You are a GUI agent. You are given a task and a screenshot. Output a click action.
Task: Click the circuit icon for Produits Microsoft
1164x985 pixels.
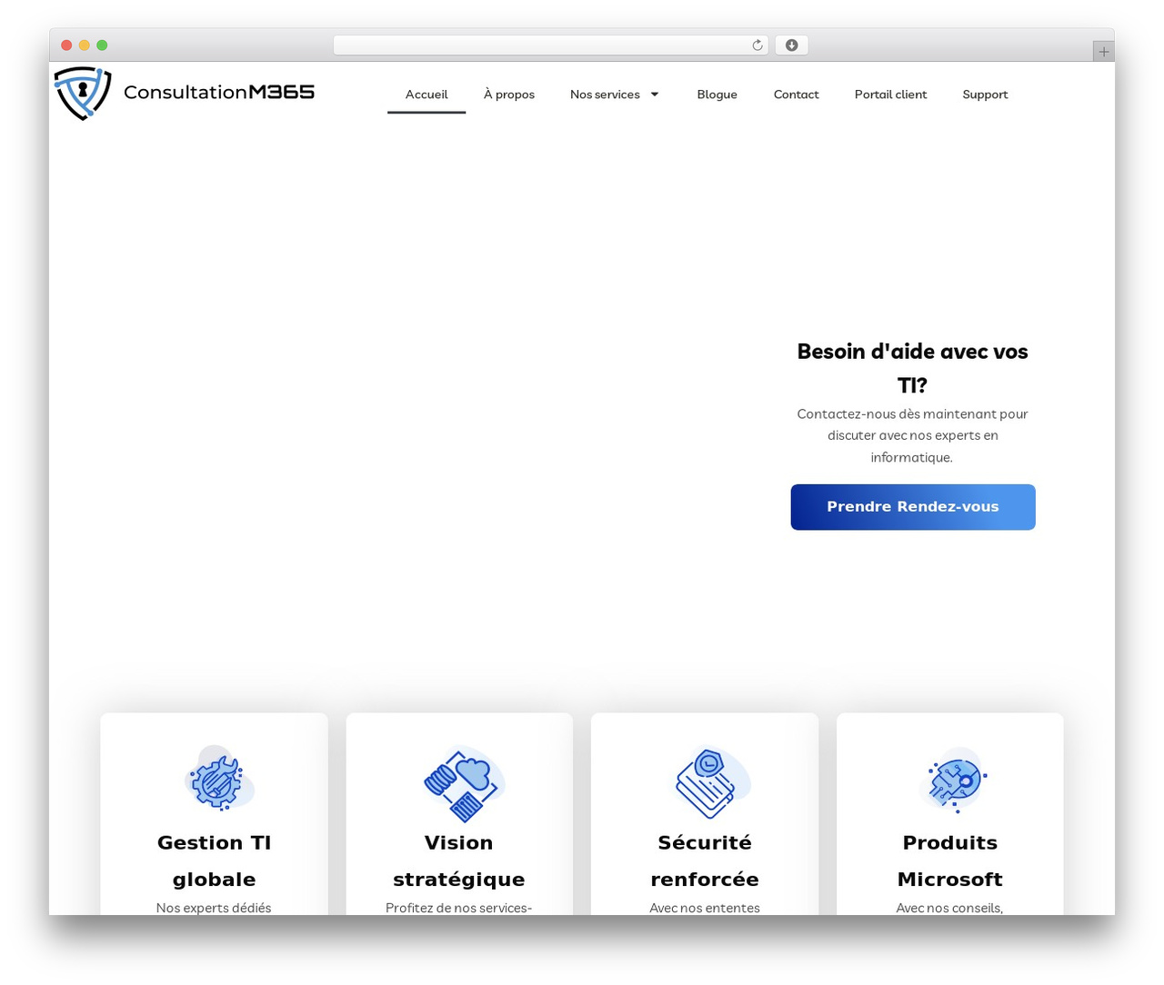click(x=952, y=780)
